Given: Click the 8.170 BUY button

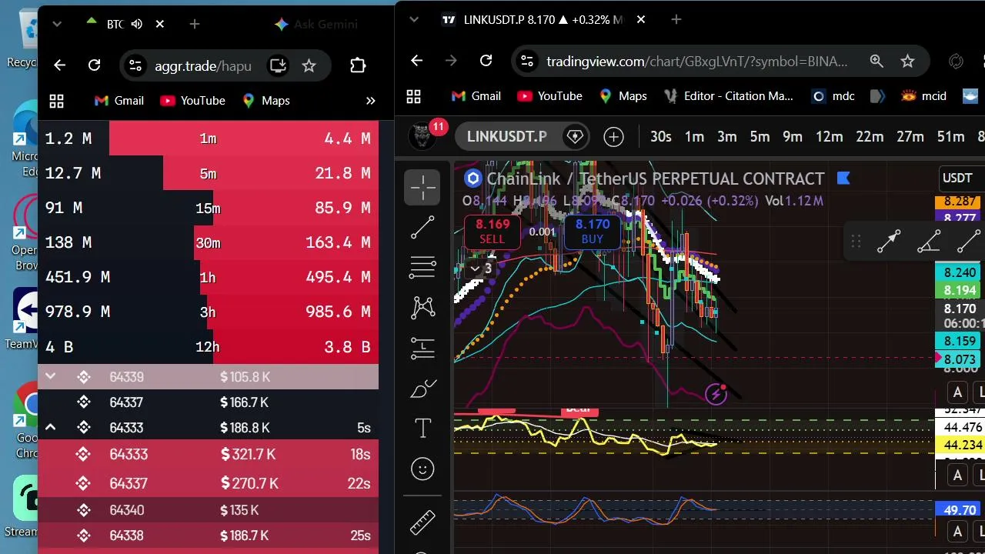Looking at the screenshot, I should [x=593, y=232].
